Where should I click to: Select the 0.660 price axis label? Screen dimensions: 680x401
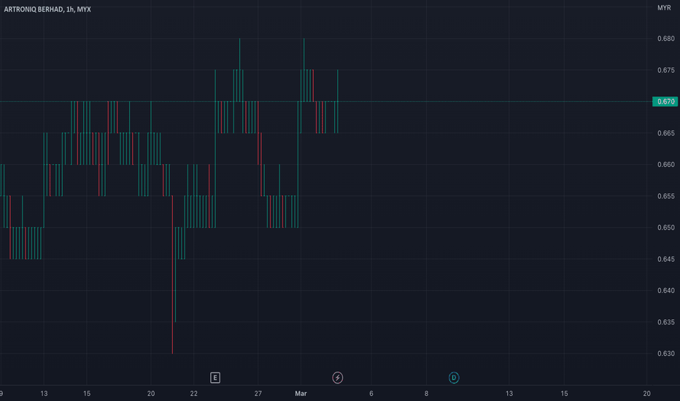[665, 165]
